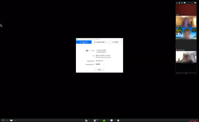This screenshot has height=122, width=199.
Task: Open the Participants icon in toolbar
Action: (95, 120)
